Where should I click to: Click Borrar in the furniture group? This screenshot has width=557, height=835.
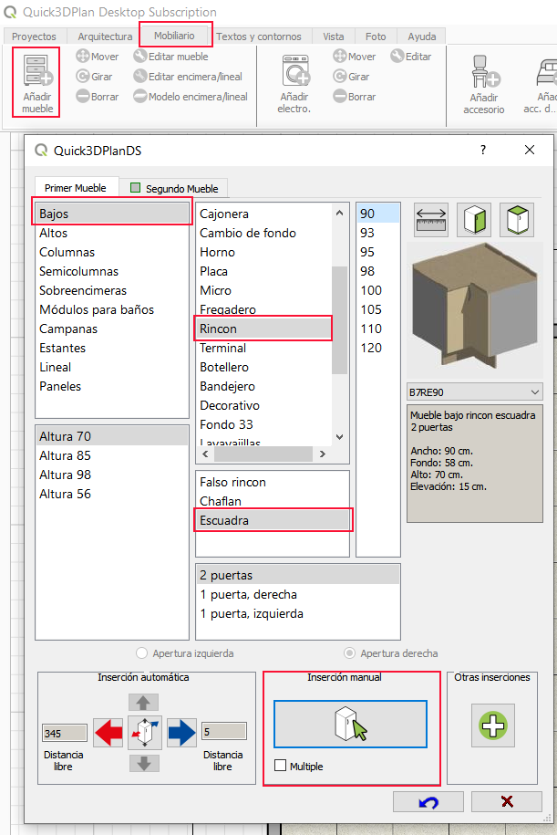point(98,97)
